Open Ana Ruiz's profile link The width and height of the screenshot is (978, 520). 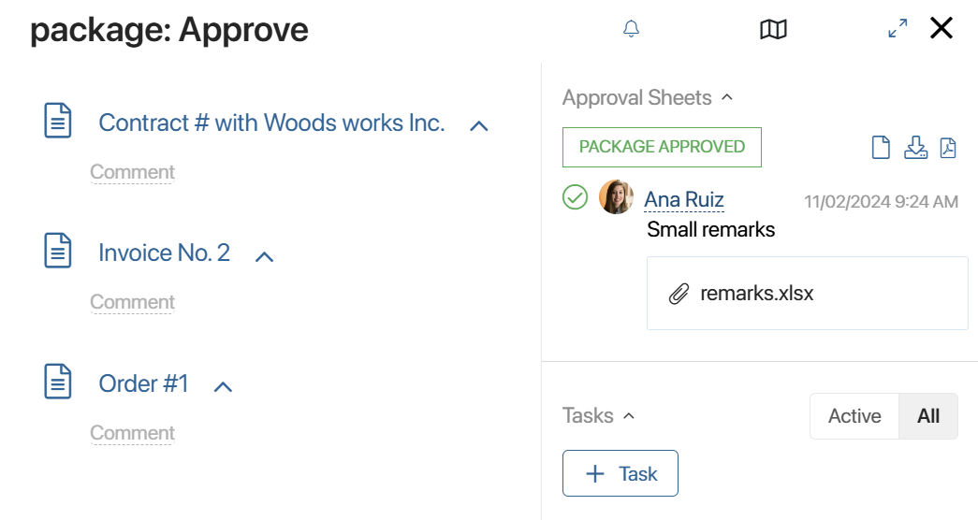(x=683, y=199)
